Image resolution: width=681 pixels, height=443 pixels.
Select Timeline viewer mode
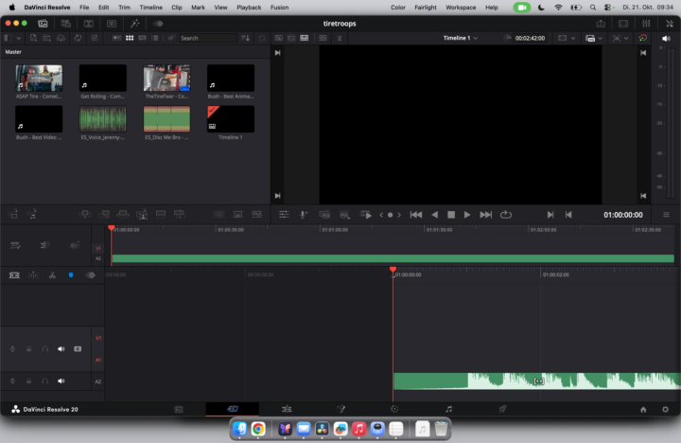(x=305, y=38)
